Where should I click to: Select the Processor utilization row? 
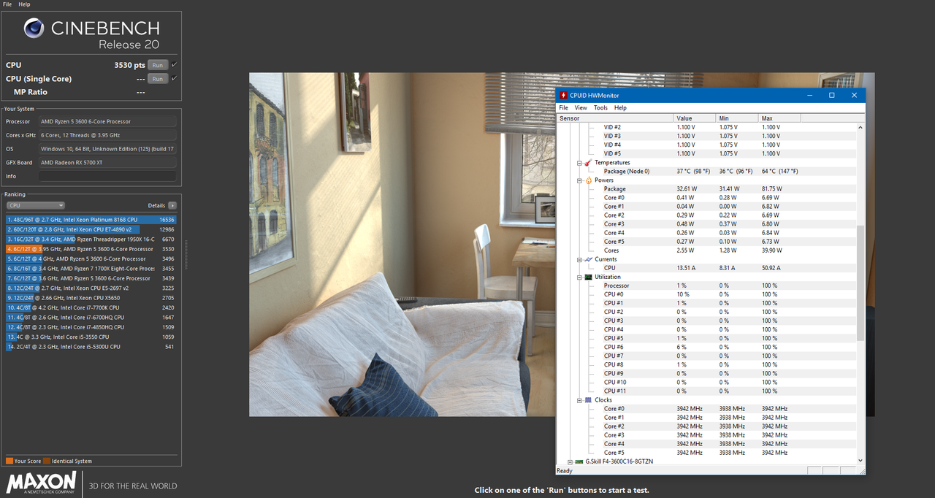(x=707, y=286)
